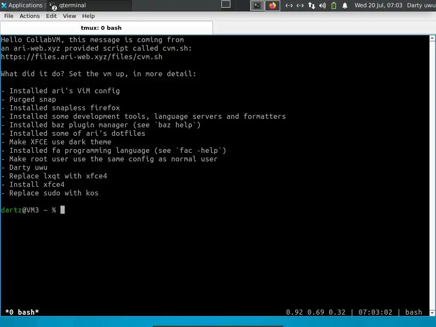436x327 pixels.
Task: Click the scrollbar up arrow
Action: click(433, 38)
